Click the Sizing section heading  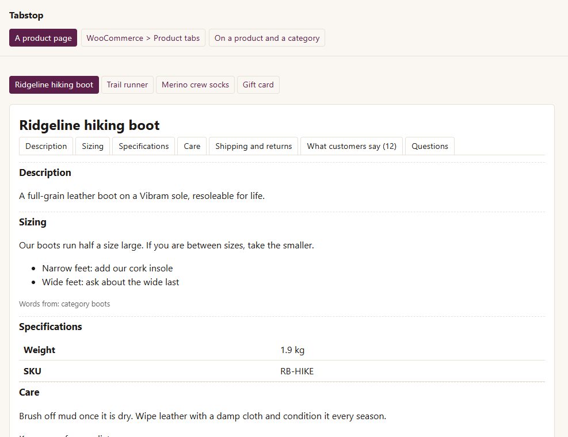33,222
